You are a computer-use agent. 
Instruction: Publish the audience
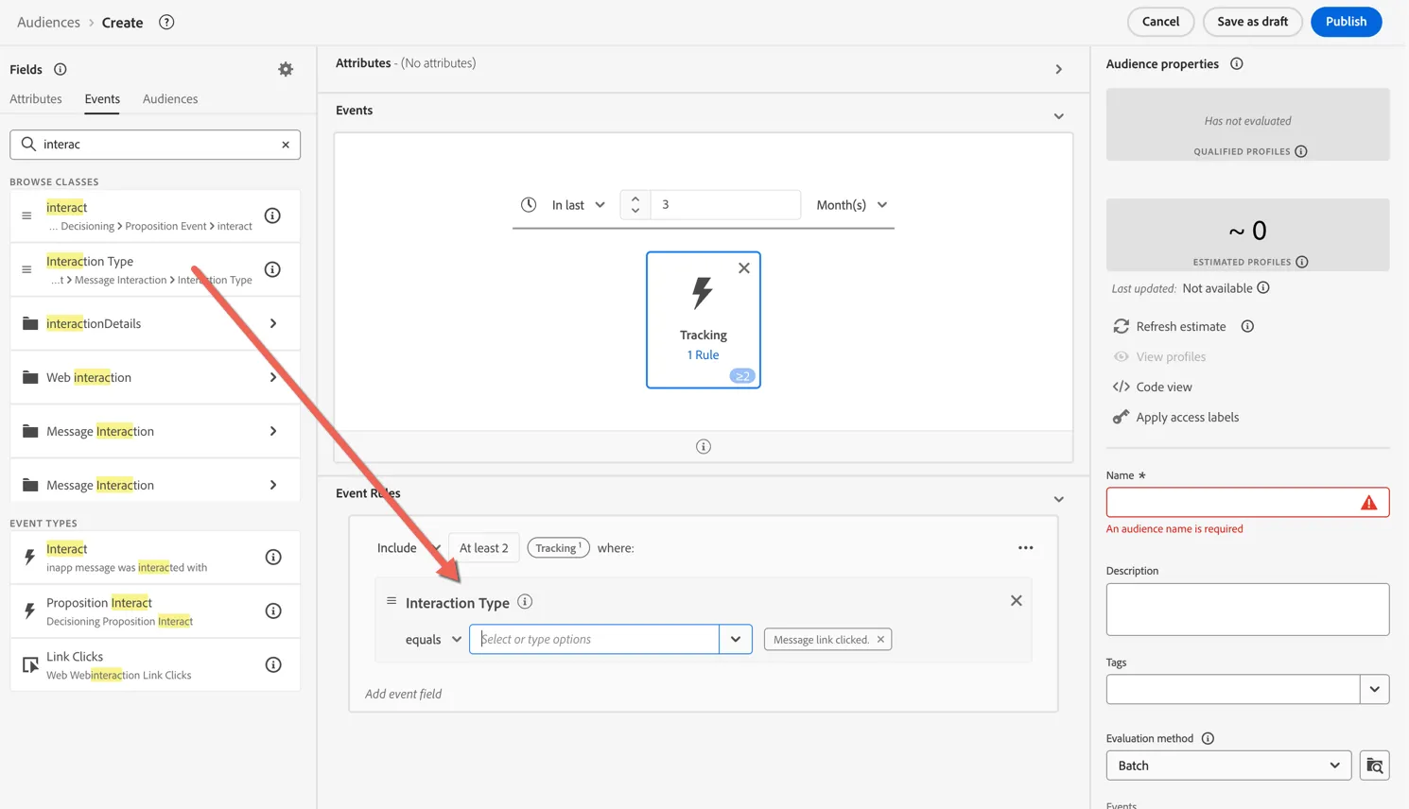(1346, 22)
